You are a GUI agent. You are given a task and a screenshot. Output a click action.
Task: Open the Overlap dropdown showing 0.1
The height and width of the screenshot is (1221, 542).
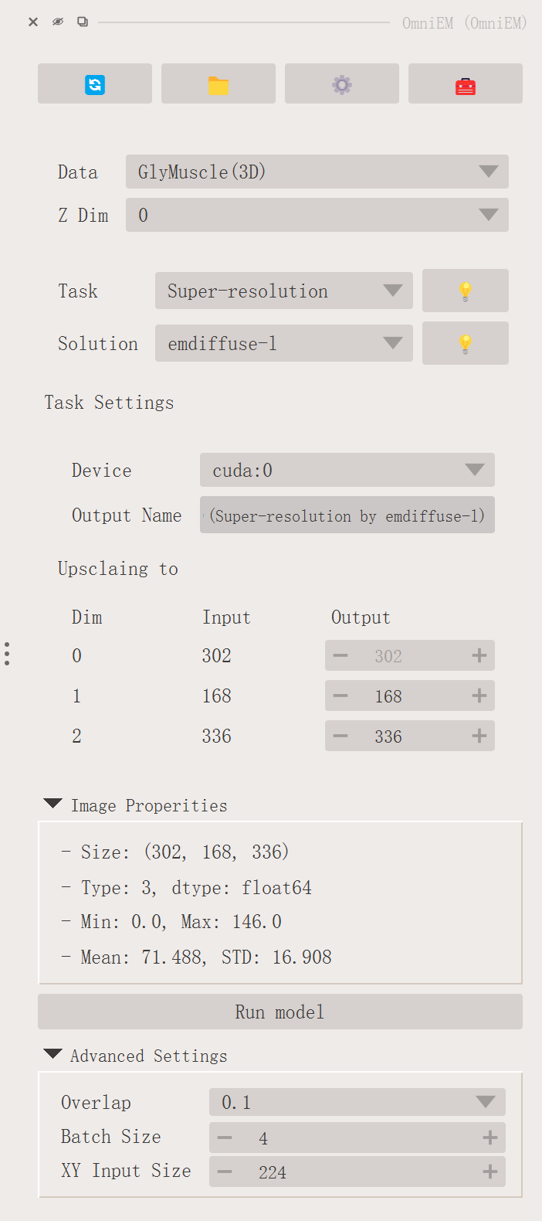[357, 1103]
